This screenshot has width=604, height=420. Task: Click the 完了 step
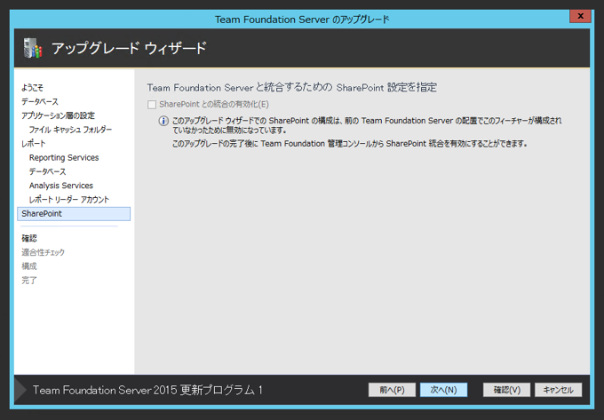pyautogui.click(x=29, y=281)
